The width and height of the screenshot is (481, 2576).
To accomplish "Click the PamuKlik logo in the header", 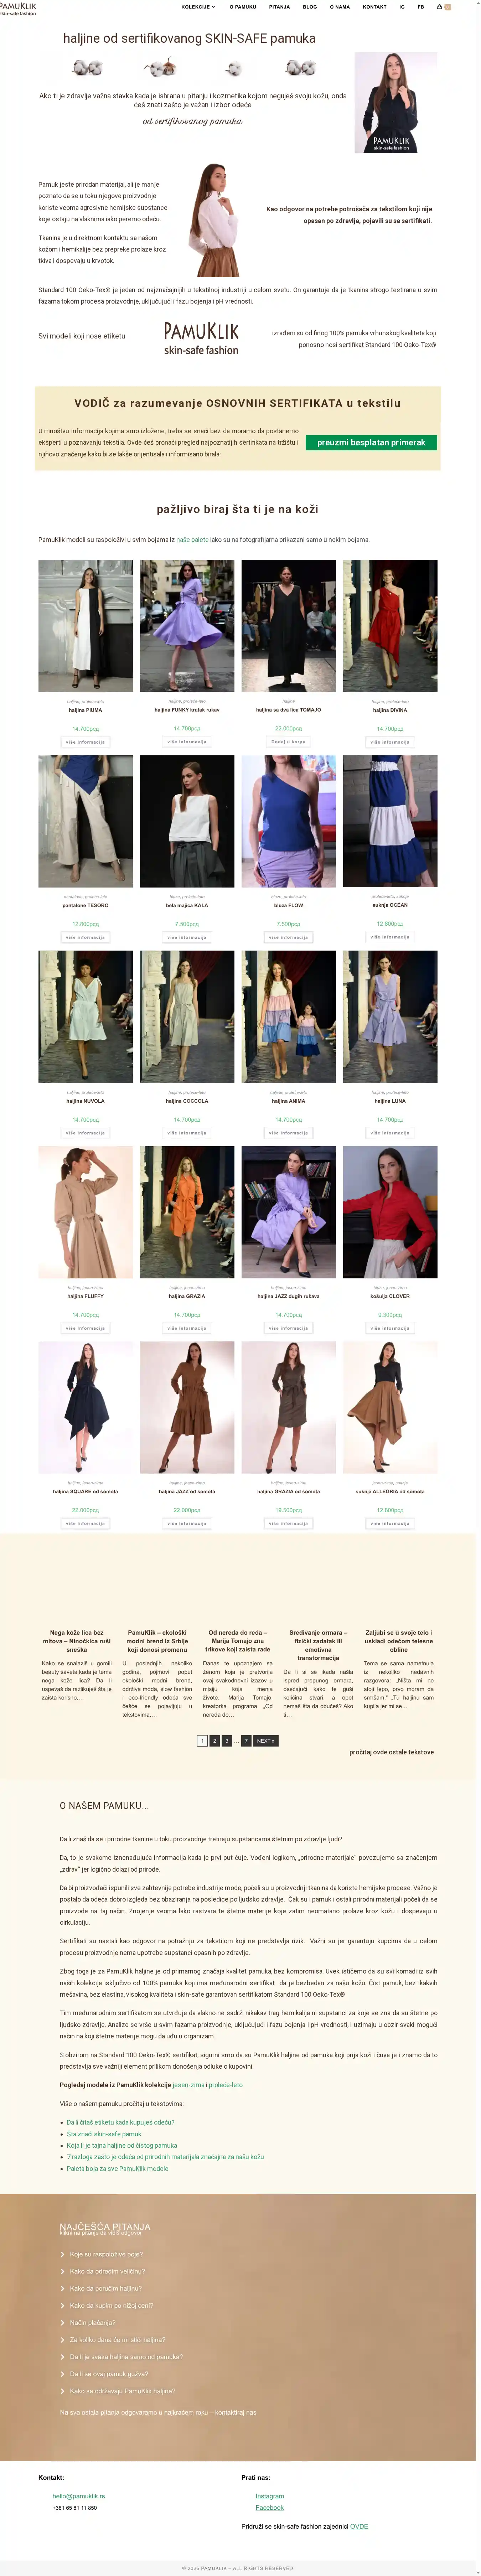I will point(19,8).
